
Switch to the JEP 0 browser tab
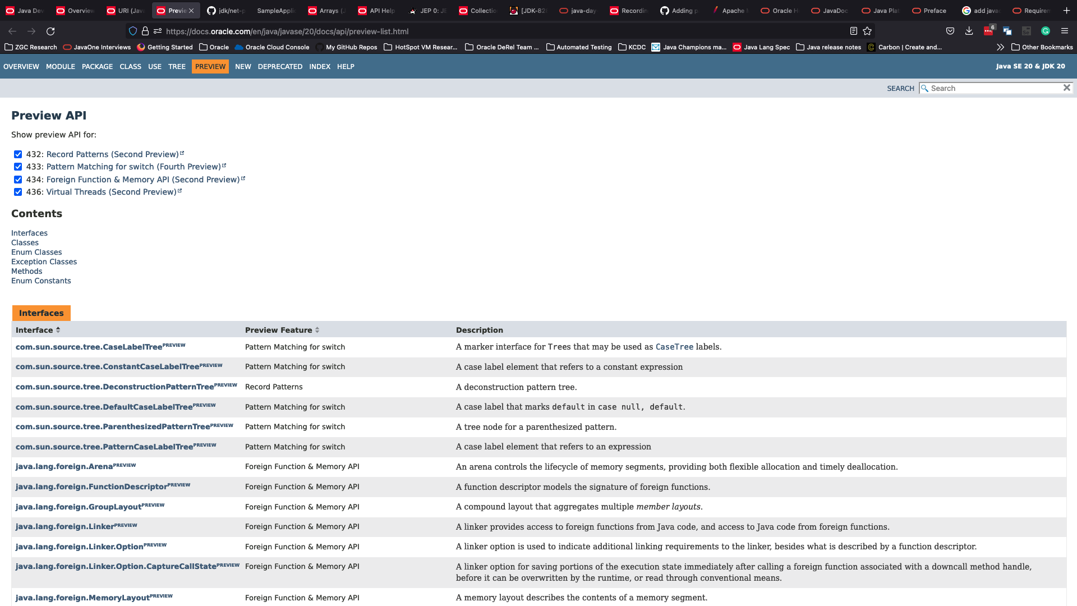pos(428,11)
